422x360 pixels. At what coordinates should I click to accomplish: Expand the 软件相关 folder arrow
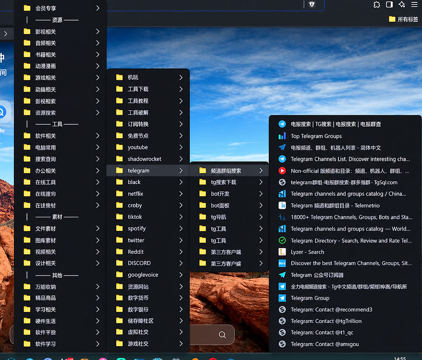pos(98,136)
